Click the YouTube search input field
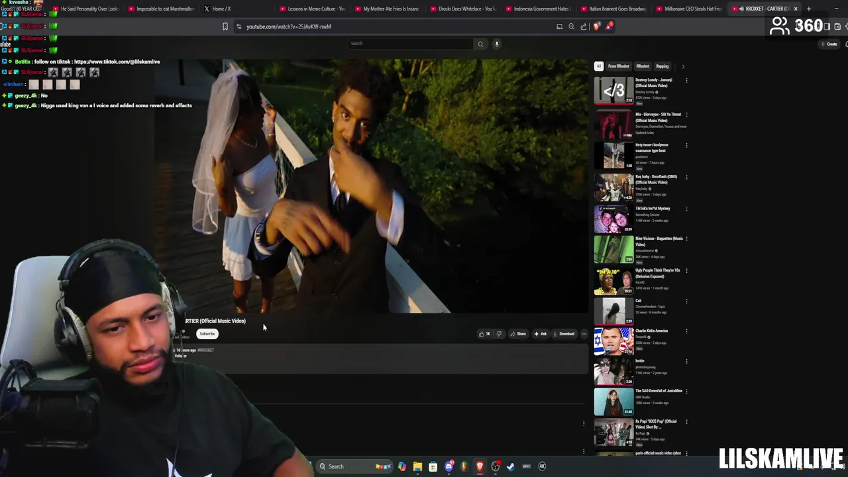 pyautogui.click(x=411, y=44)
